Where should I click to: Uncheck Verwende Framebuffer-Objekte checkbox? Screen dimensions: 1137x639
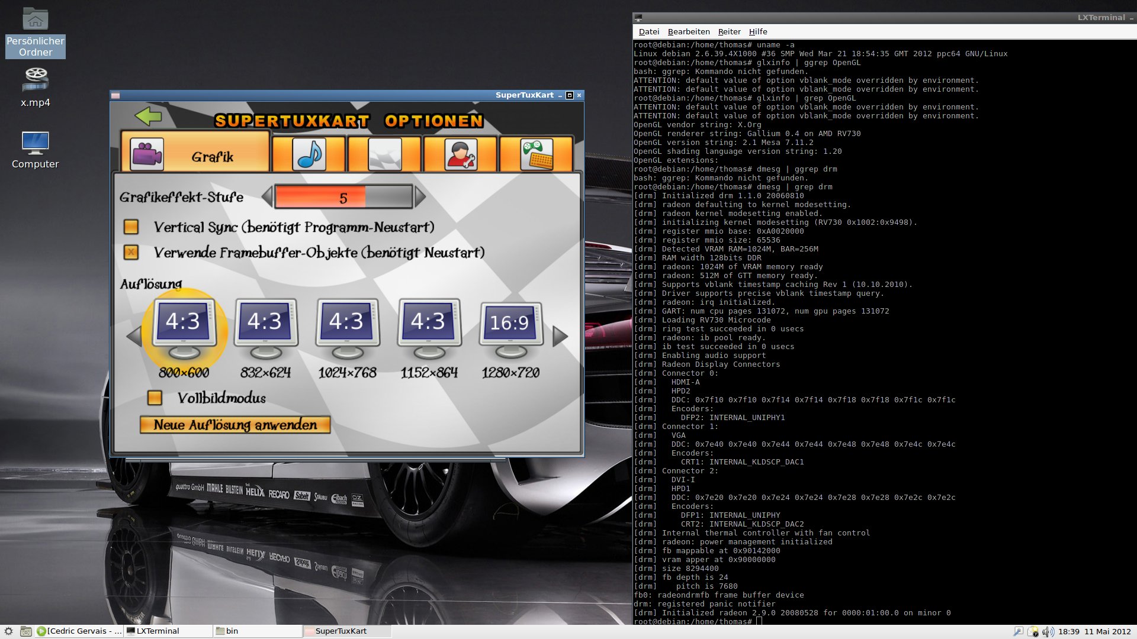(x=131, y=252)
